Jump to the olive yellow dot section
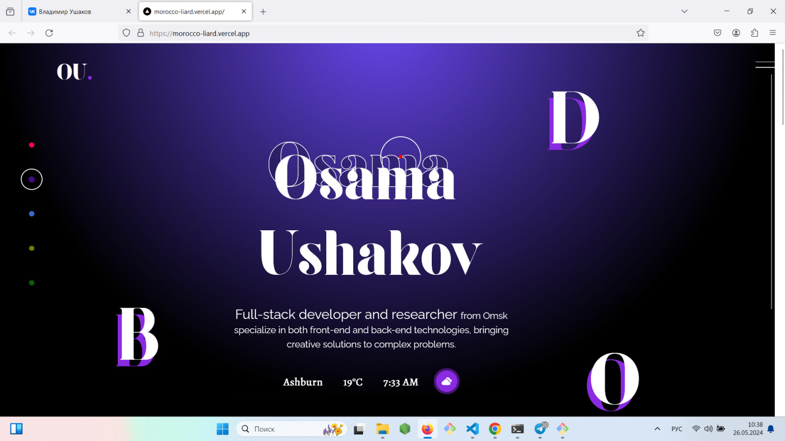The height and width of the screenshot is (441, 785). pyautogui.click(x=32, y=248)
